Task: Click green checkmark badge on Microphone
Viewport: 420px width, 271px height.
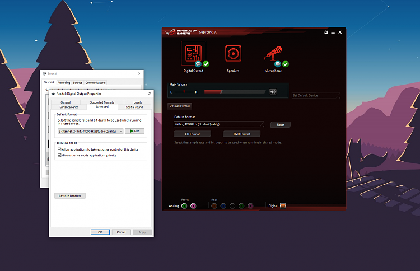Action: tap(286, 64)
